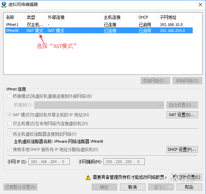Viewport: 206px width, 194px height.
Task: Click subnet address 192.168.10.0
Action: point(171,25)
